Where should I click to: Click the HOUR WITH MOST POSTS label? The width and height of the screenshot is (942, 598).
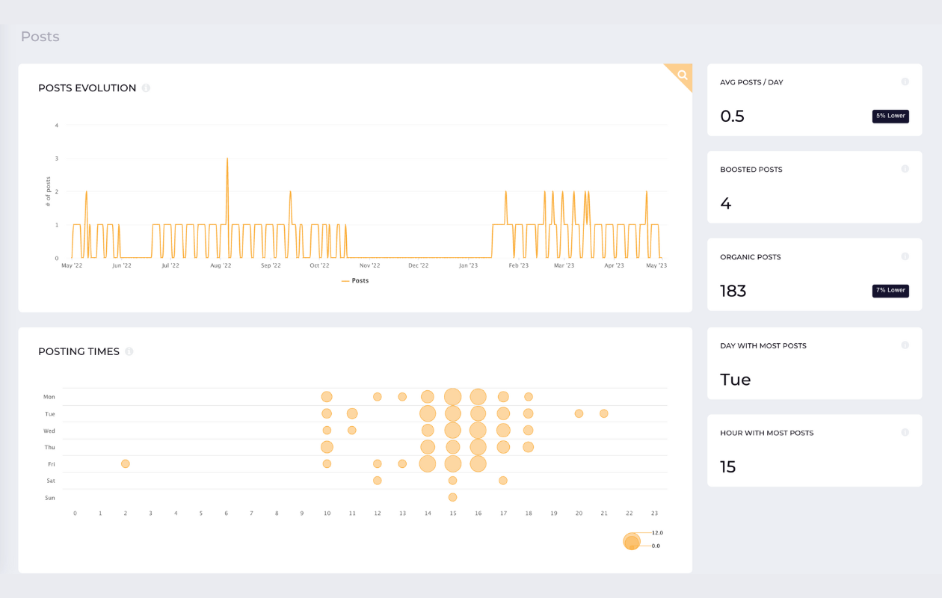[767, 434]
